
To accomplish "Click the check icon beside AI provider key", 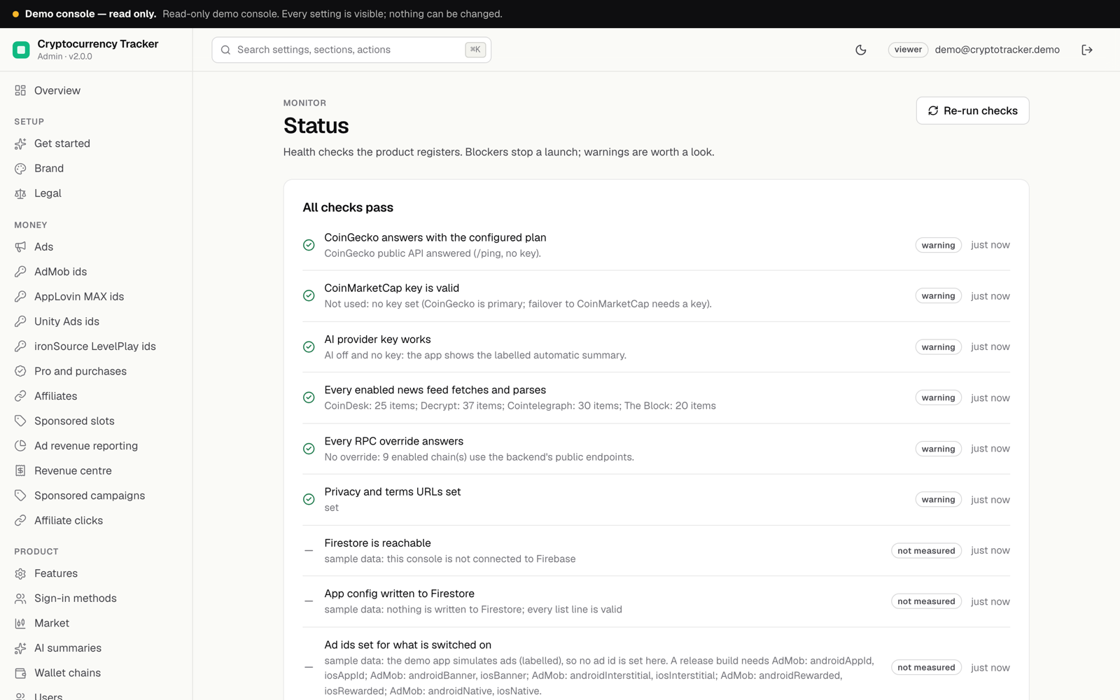I will click(x=309, y=346).
